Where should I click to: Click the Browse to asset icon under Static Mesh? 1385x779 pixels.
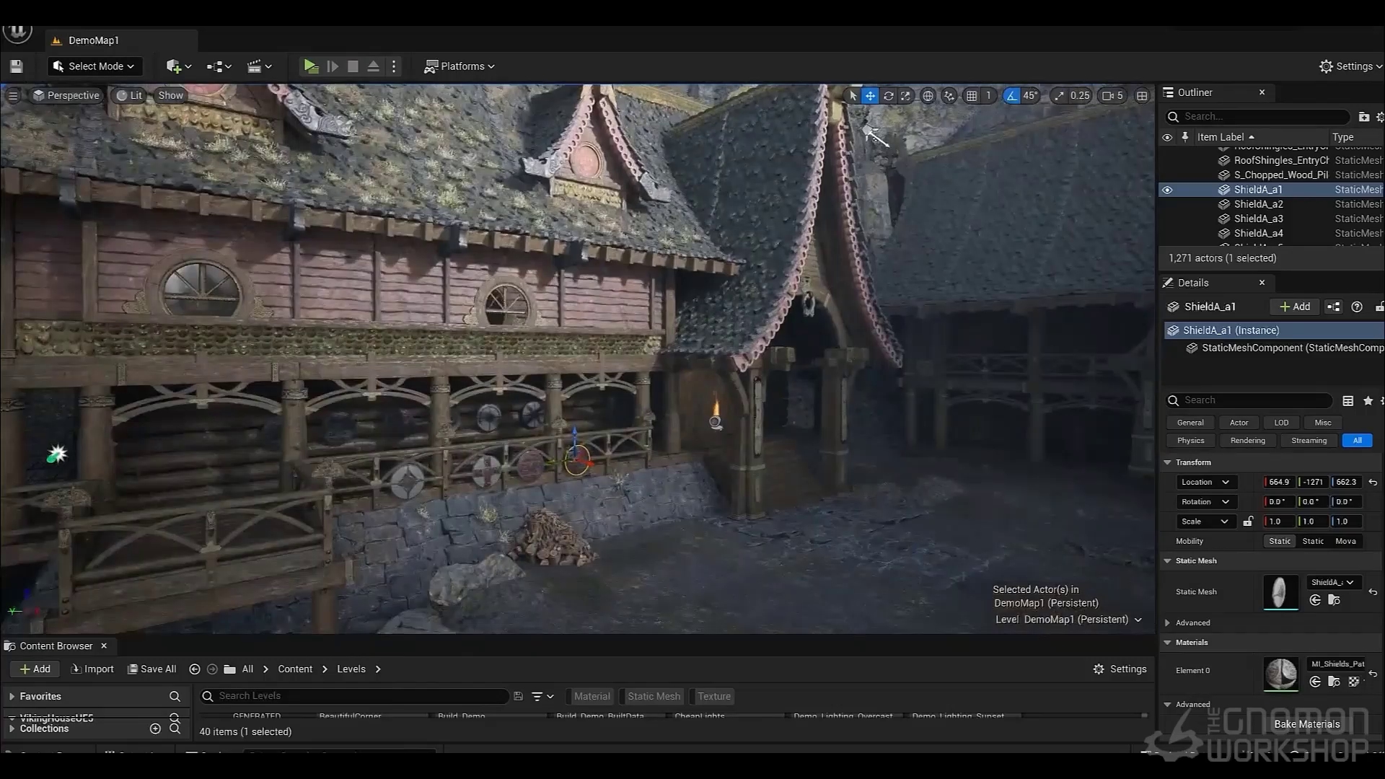pyautogui.click(x=1334, y=600)
